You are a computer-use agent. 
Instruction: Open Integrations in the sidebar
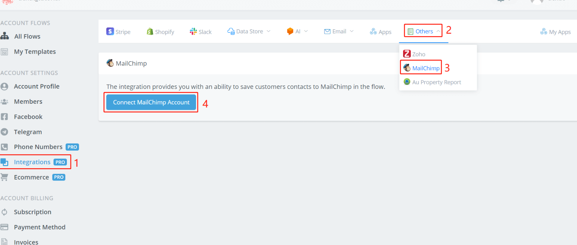(32, 162)
